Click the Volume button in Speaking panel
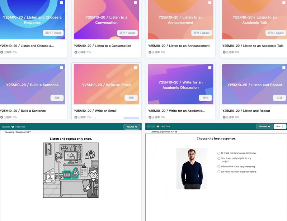The image size is (287, 221). [132, 127]
